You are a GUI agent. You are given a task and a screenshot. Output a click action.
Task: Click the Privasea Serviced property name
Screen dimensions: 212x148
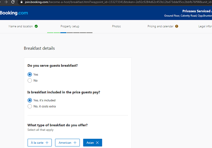point(197,11)
